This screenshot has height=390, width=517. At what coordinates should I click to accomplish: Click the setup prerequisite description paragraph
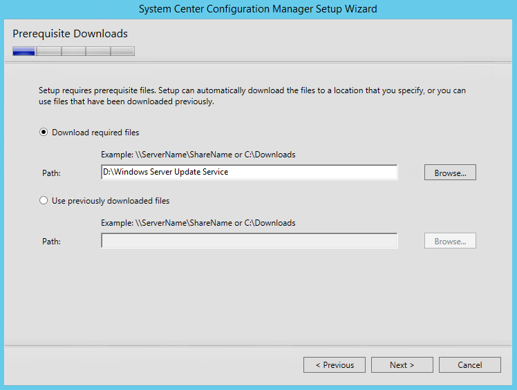click(x=252, y=96)
